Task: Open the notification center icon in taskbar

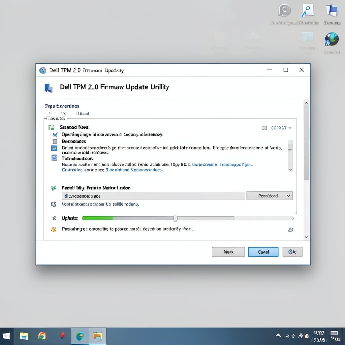Action: pos(335,336)
